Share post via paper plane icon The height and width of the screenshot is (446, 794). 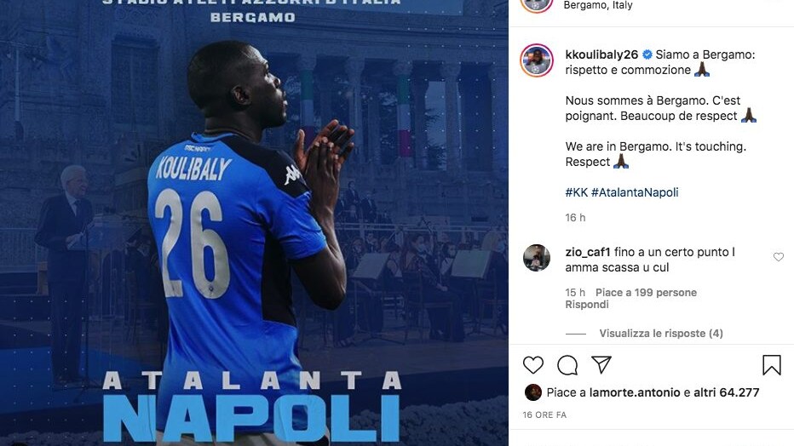click(601, 364)
